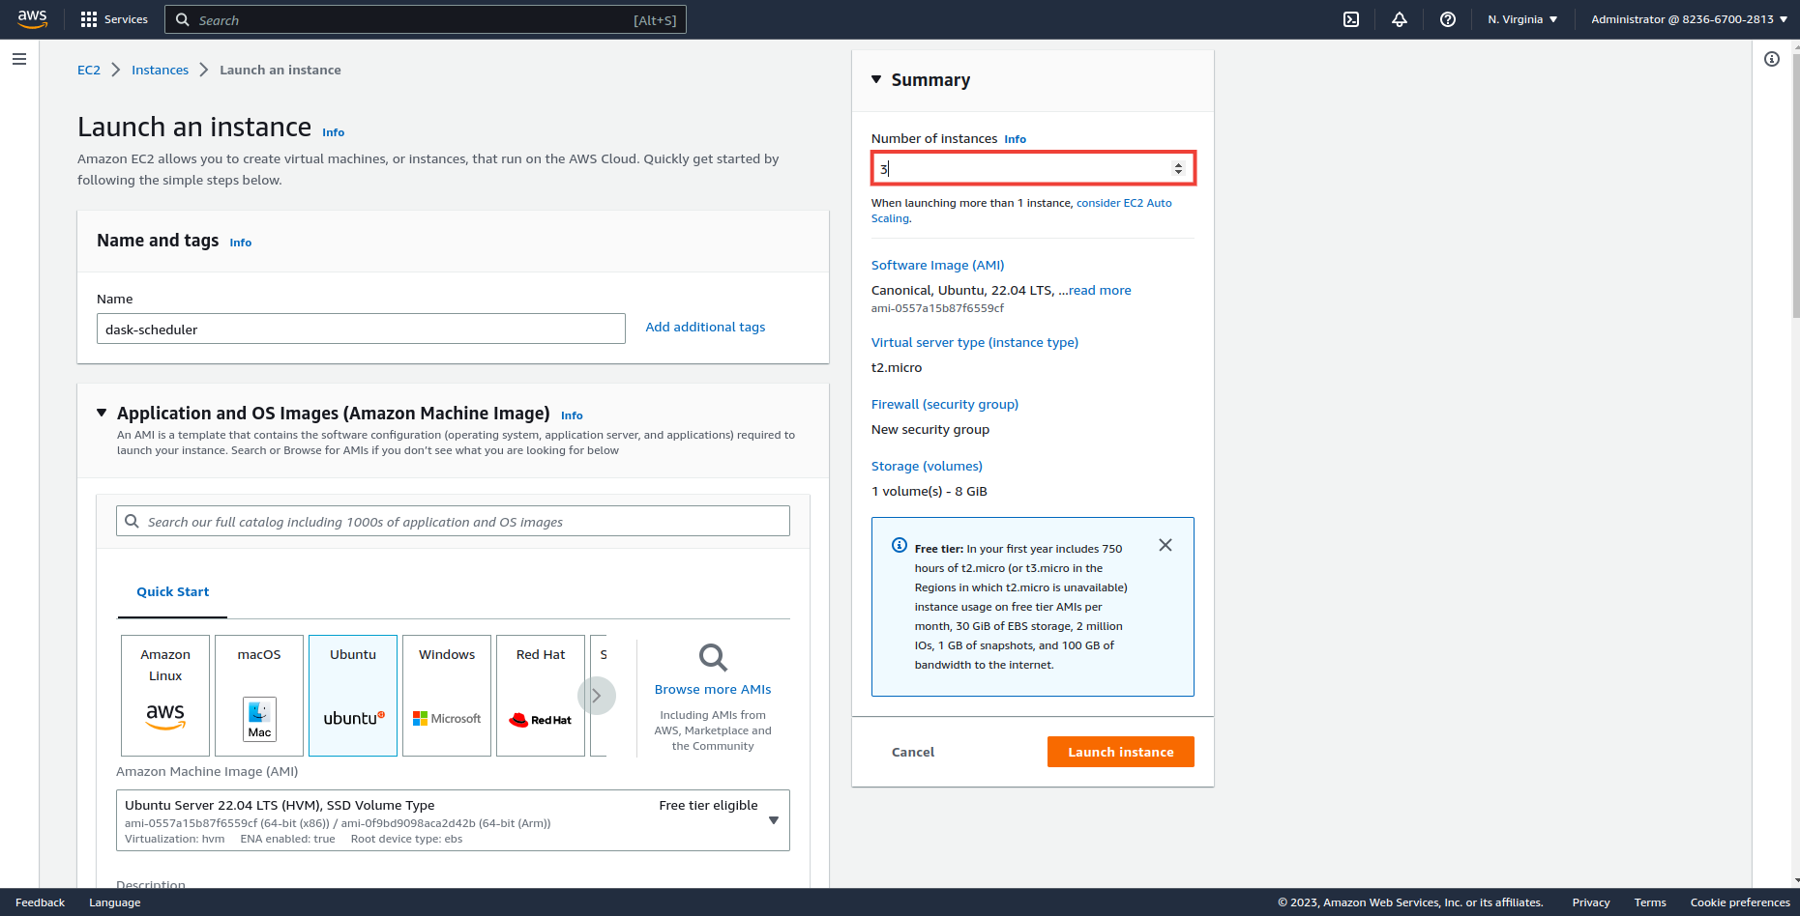
Task: Open Info link beside Number of instances
Action: (x=1015, y=139)
